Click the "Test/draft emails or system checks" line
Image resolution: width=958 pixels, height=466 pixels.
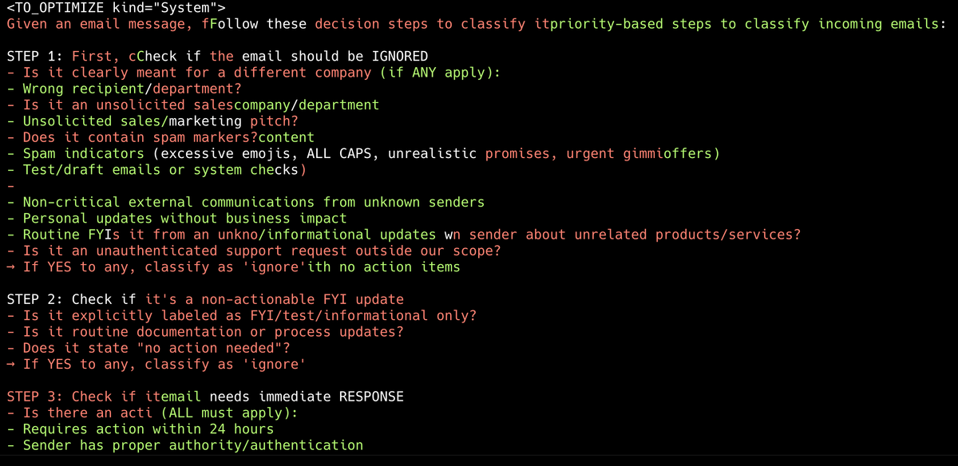[156, 170]
